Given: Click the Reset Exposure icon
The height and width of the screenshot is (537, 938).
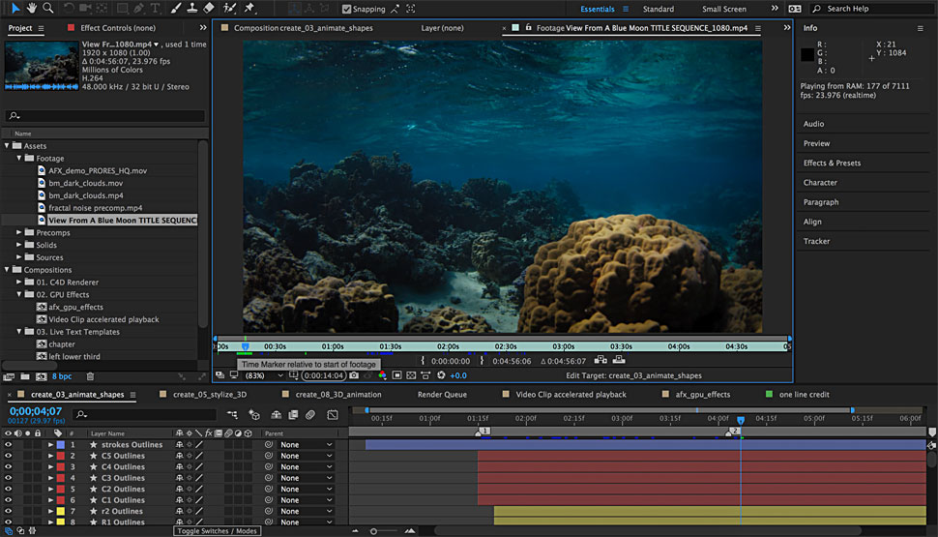Looking at the screenshot, I should [x=441, y=375].
